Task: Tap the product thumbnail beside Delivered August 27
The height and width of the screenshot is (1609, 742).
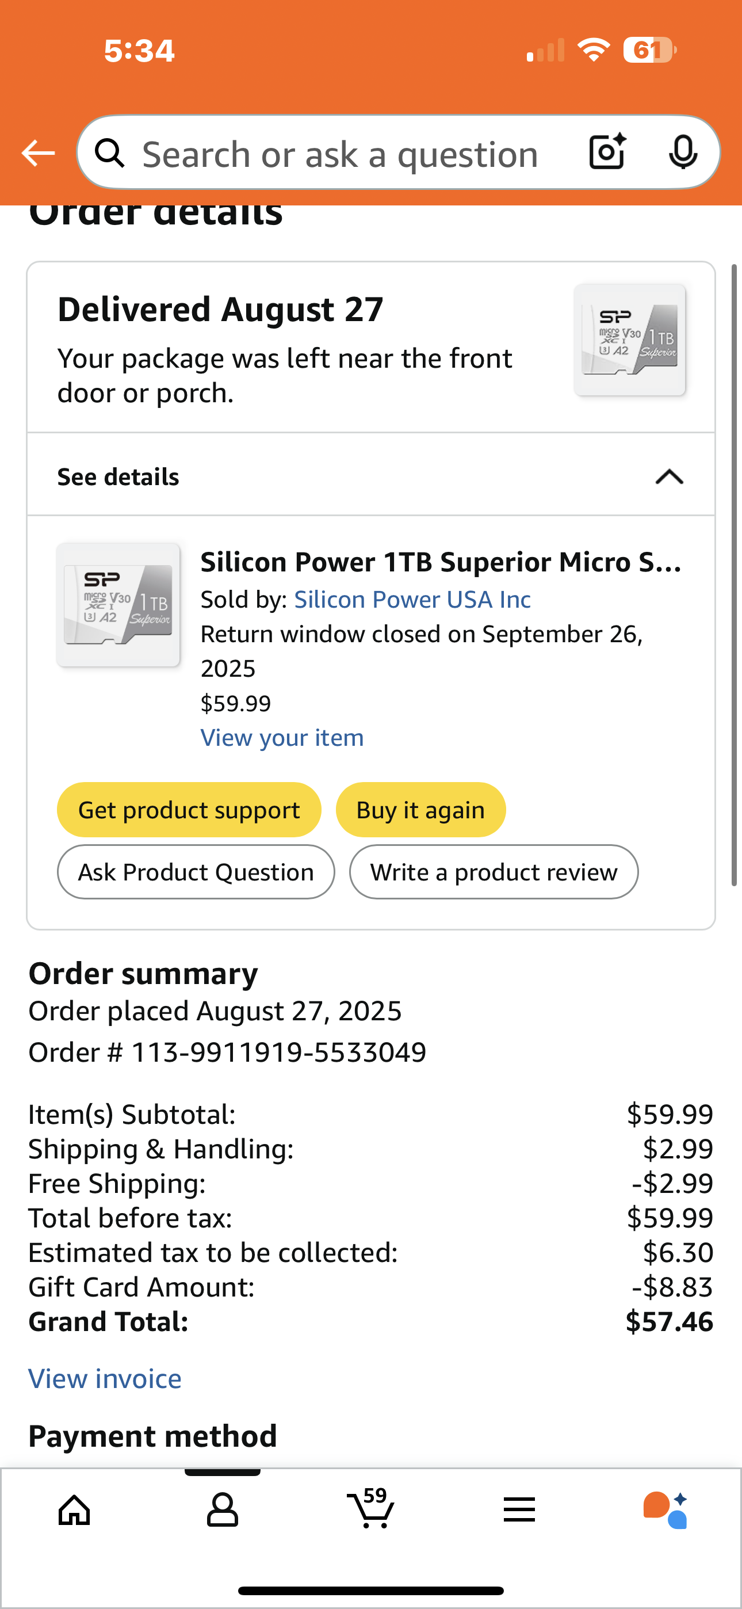Action: tap(630, 340)
